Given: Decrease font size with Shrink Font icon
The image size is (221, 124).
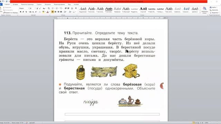Looking at the screenshot, I should click(x=40, y=8).
